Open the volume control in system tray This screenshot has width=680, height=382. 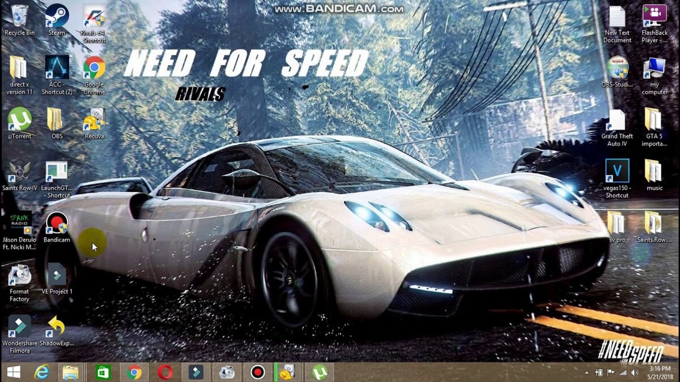(x=636, y=373)
